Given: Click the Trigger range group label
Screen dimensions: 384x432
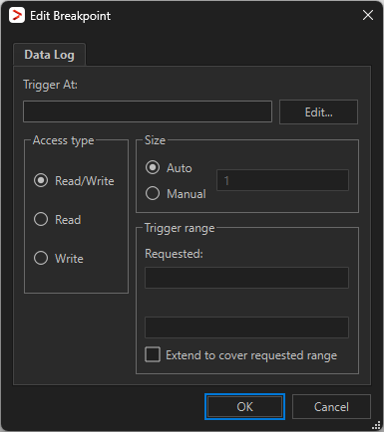Looking at the screenshot, I should point(180,228).
